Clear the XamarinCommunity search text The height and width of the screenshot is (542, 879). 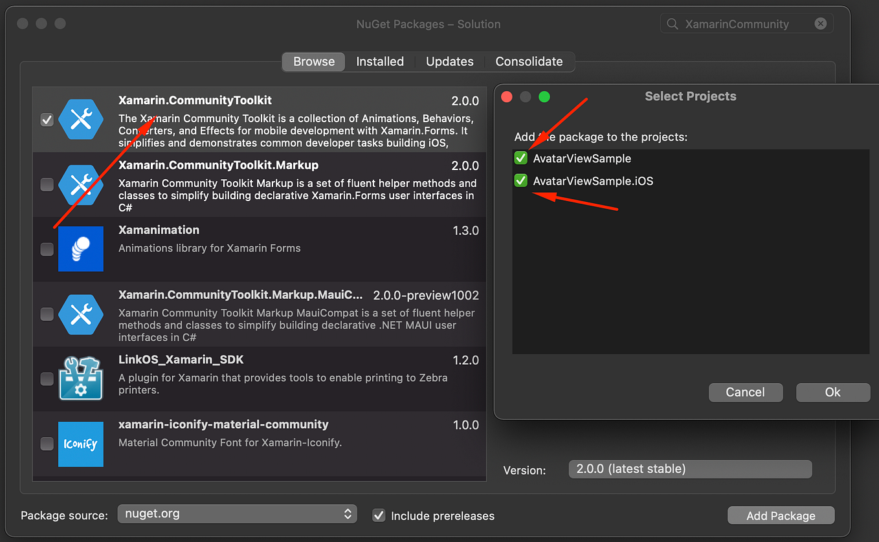(x=820, y=24)
